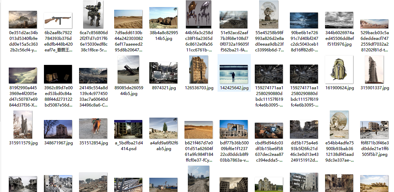Image resolution: width=394 pixels, height=192 pixels.
Task: Click the black and white cloudy sky thumbnail
Action: click(339, 20)
